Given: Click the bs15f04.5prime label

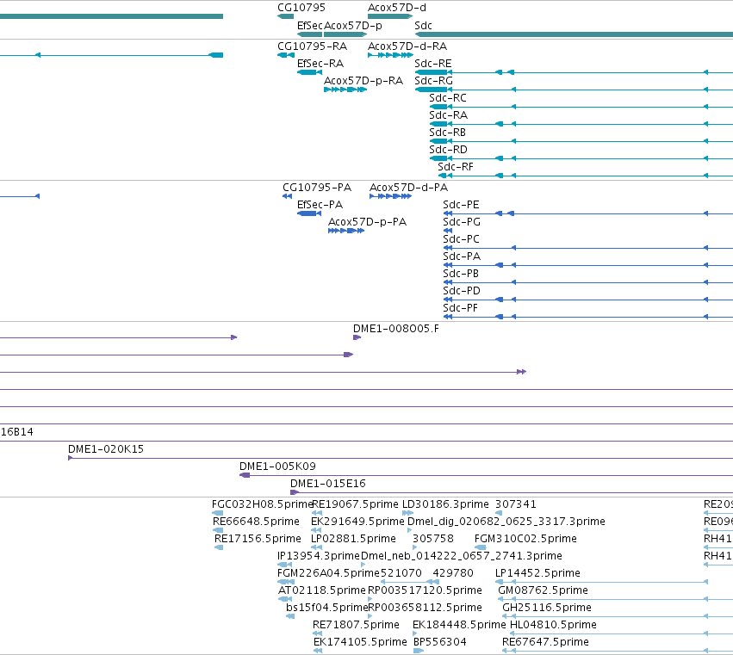Looking at the screenshot, I should tap(327, 609).
